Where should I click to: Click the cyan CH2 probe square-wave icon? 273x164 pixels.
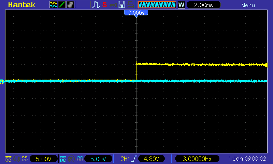coord(80,159)
